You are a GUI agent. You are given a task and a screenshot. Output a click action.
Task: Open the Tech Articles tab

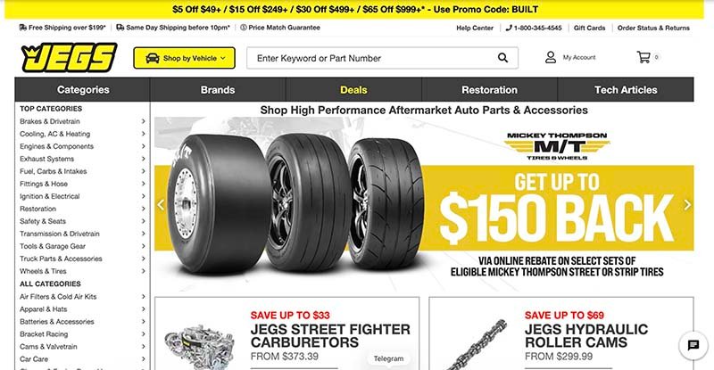[x=626, y=90]
